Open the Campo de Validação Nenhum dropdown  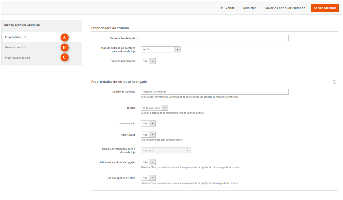pyautogui.click(x=165, y=151)
